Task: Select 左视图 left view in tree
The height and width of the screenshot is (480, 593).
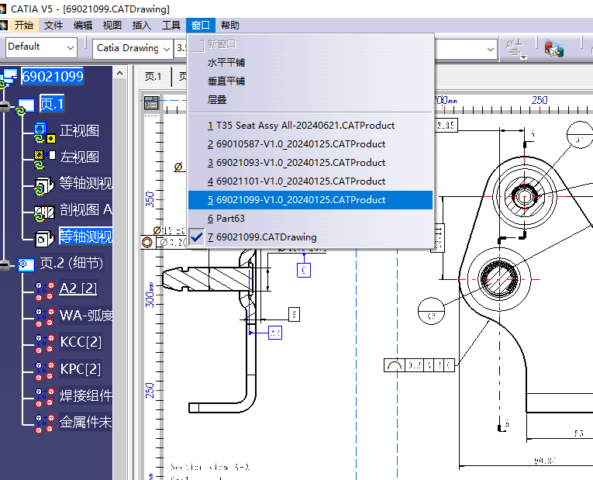Action: (79, 157)
